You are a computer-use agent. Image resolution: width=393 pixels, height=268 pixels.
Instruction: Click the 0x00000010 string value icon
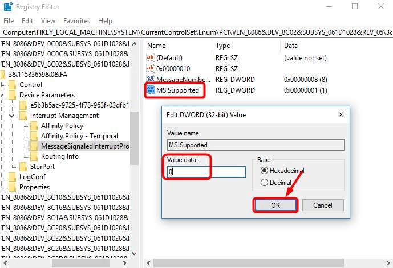(x=151, y=68)
